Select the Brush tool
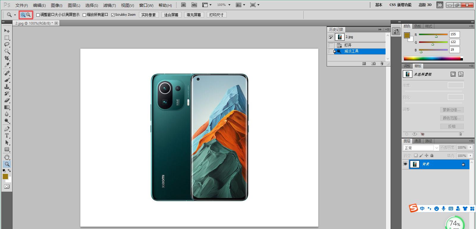 (7, 80)
